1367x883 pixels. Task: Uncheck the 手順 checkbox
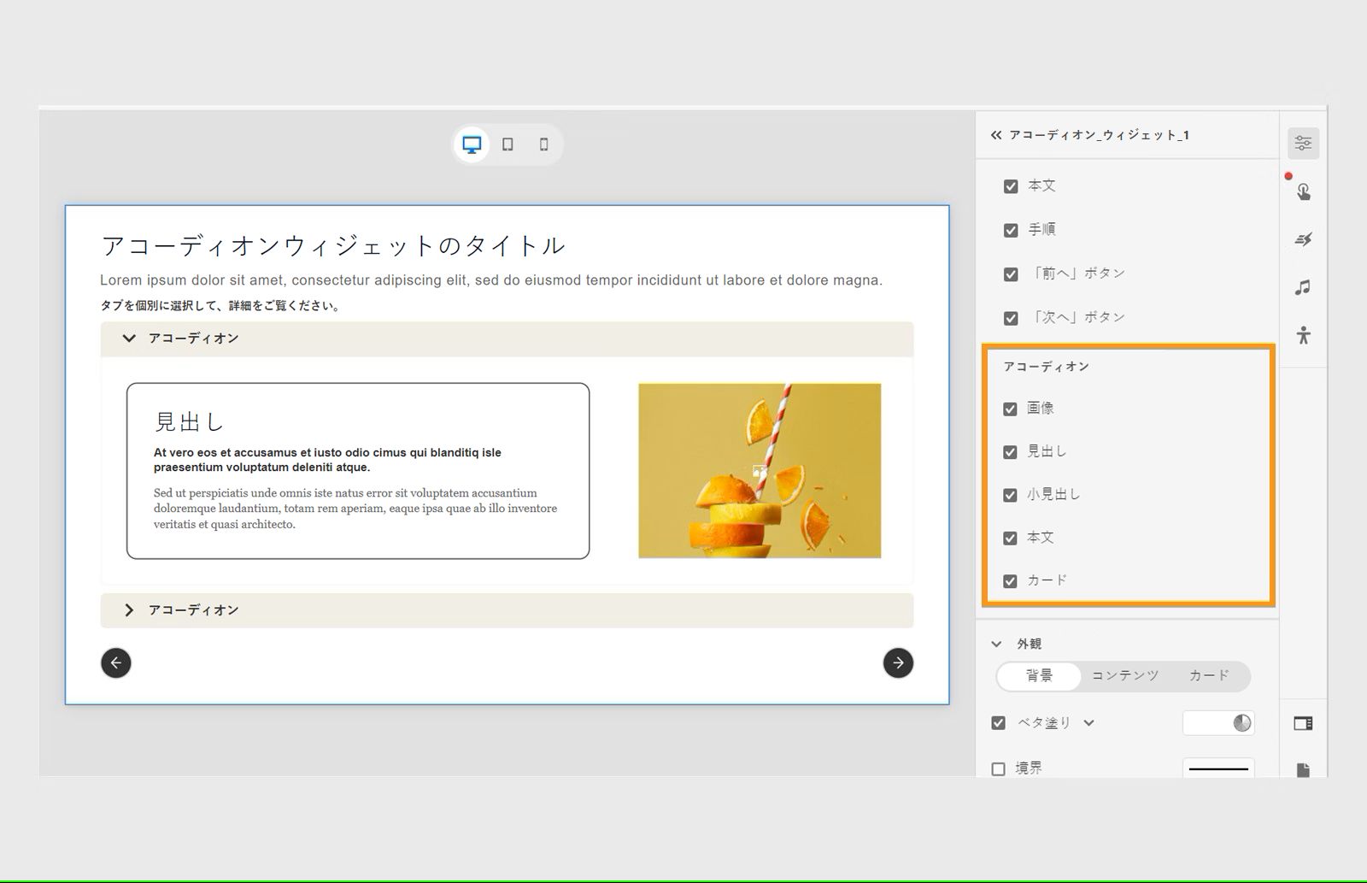pos(1011,230)
